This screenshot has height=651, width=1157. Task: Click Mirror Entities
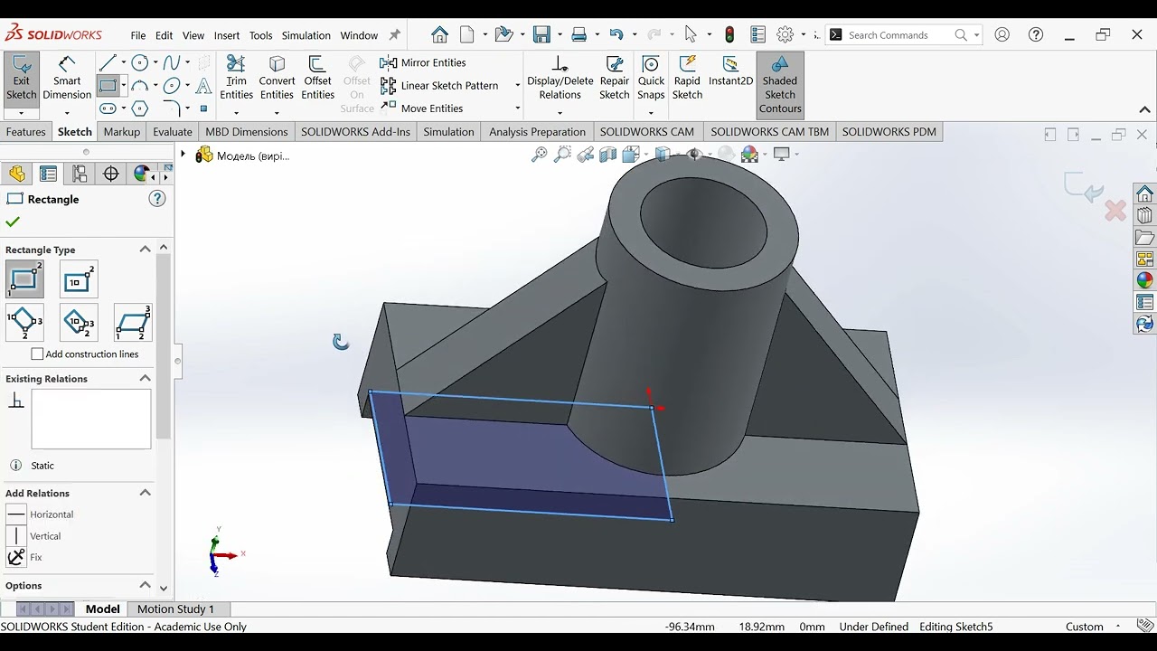coord(423,62)
